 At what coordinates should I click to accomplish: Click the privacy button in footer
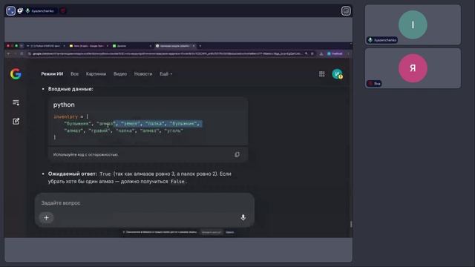pyautogui.click(x=212, y=232)
